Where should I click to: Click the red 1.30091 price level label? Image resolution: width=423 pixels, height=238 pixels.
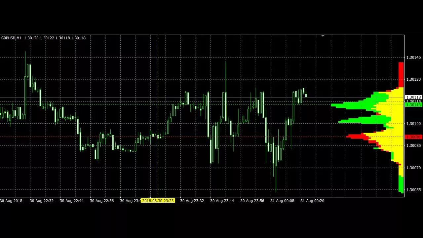click(x=413, y=137)
